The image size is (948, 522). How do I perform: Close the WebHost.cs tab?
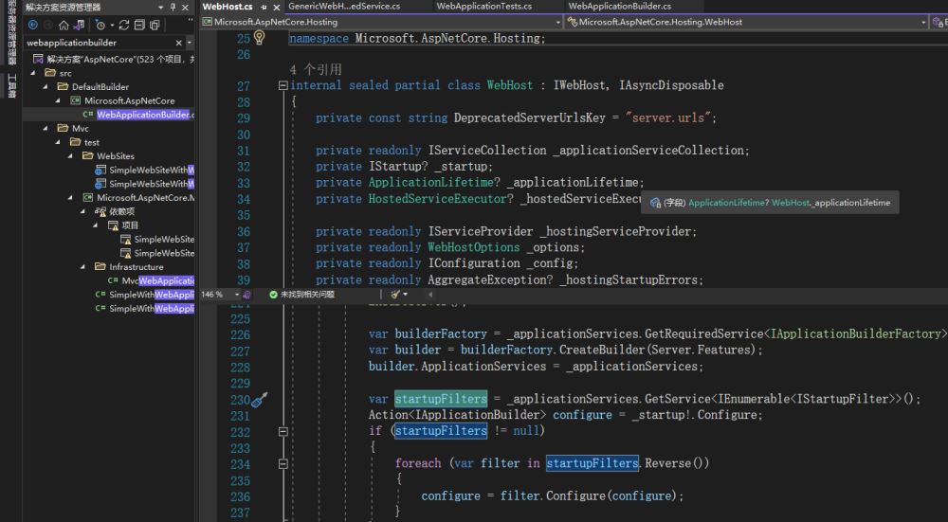276,8
